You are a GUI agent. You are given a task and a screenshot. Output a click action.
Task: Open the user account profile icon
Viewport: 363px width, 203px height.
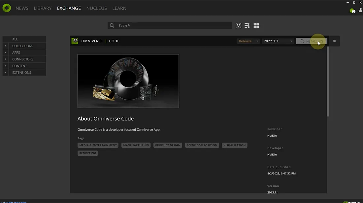click(360, 11)
